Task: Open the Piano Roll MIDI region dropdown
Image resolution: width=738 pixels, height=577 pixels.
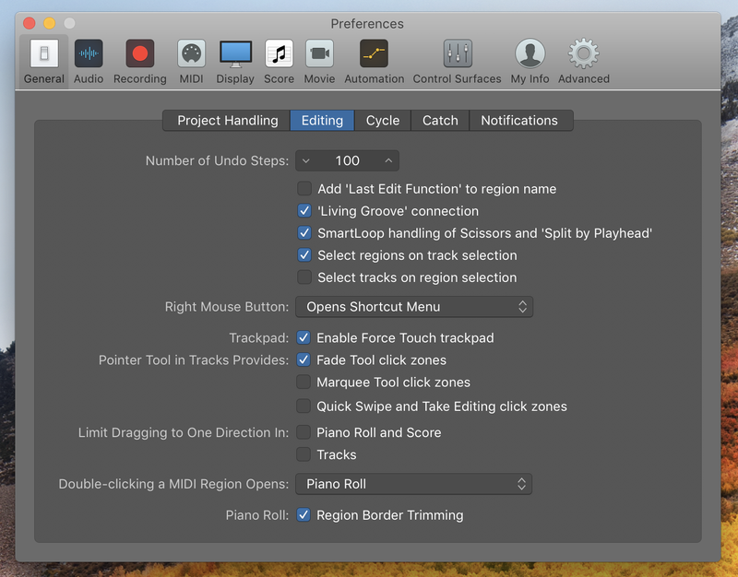Action: pos(413,484)
